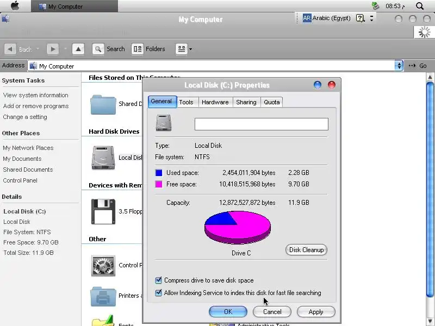The image size is (435, 326).
Task: Switch to the Quota tab
Action: (x=272, y=102)
